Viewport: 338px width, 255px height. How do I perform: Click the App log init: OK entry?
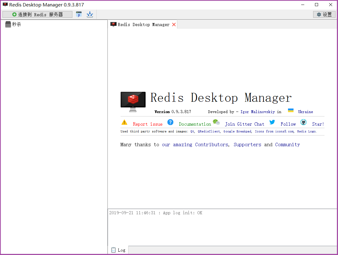[156, 213]
